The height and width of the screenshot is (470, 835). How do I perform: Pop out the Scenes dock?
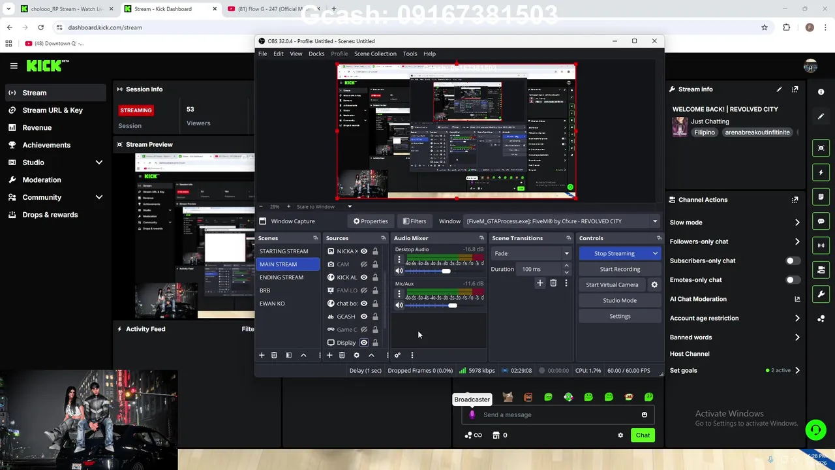point(316,238)
